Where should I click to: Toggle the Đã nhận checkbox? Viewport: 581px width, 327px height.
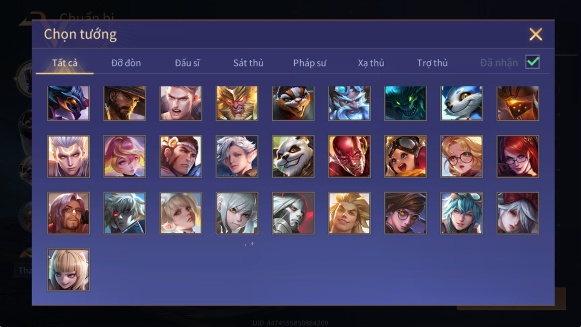tap(532, 62)
